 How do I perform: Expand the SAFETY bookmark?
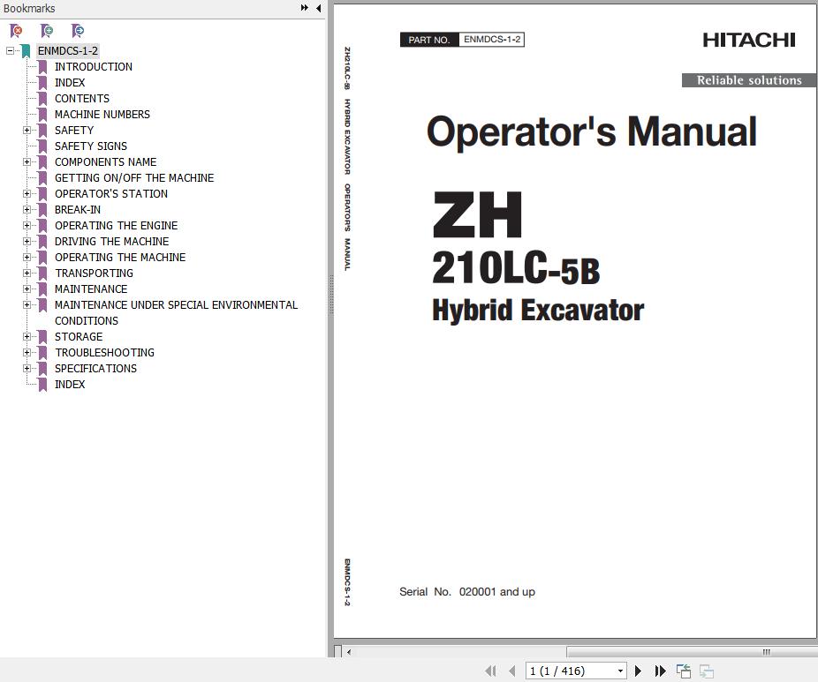pos(27,131)
